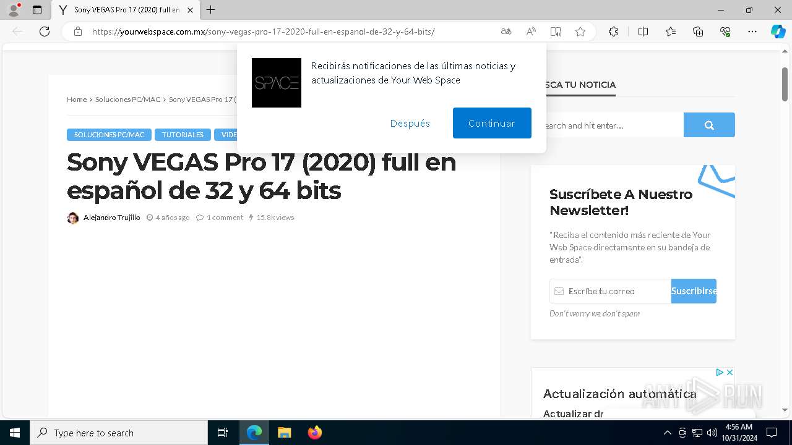
Task: Open browser extensions icon
Action: [x=613, y=32]
